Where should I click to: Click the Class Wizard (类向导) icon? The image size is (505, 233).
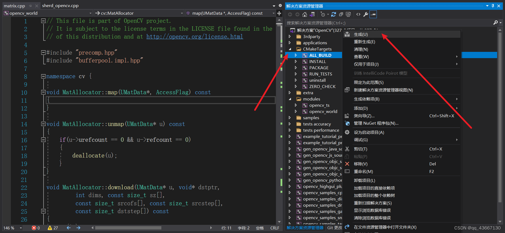347,116
